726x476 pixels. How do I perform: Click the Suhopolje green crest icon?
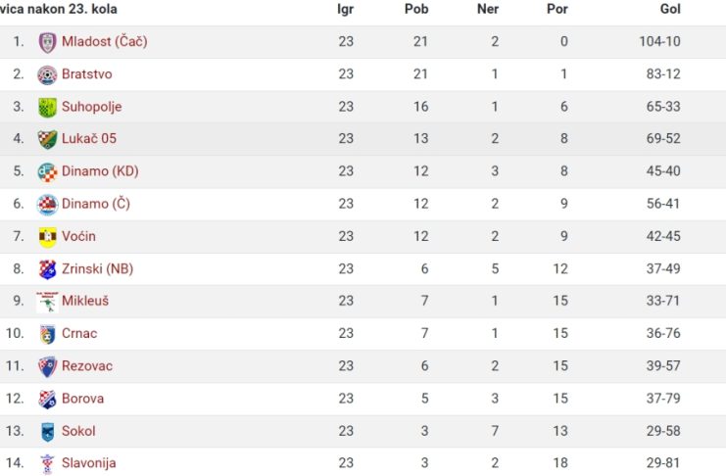[47, 108]
